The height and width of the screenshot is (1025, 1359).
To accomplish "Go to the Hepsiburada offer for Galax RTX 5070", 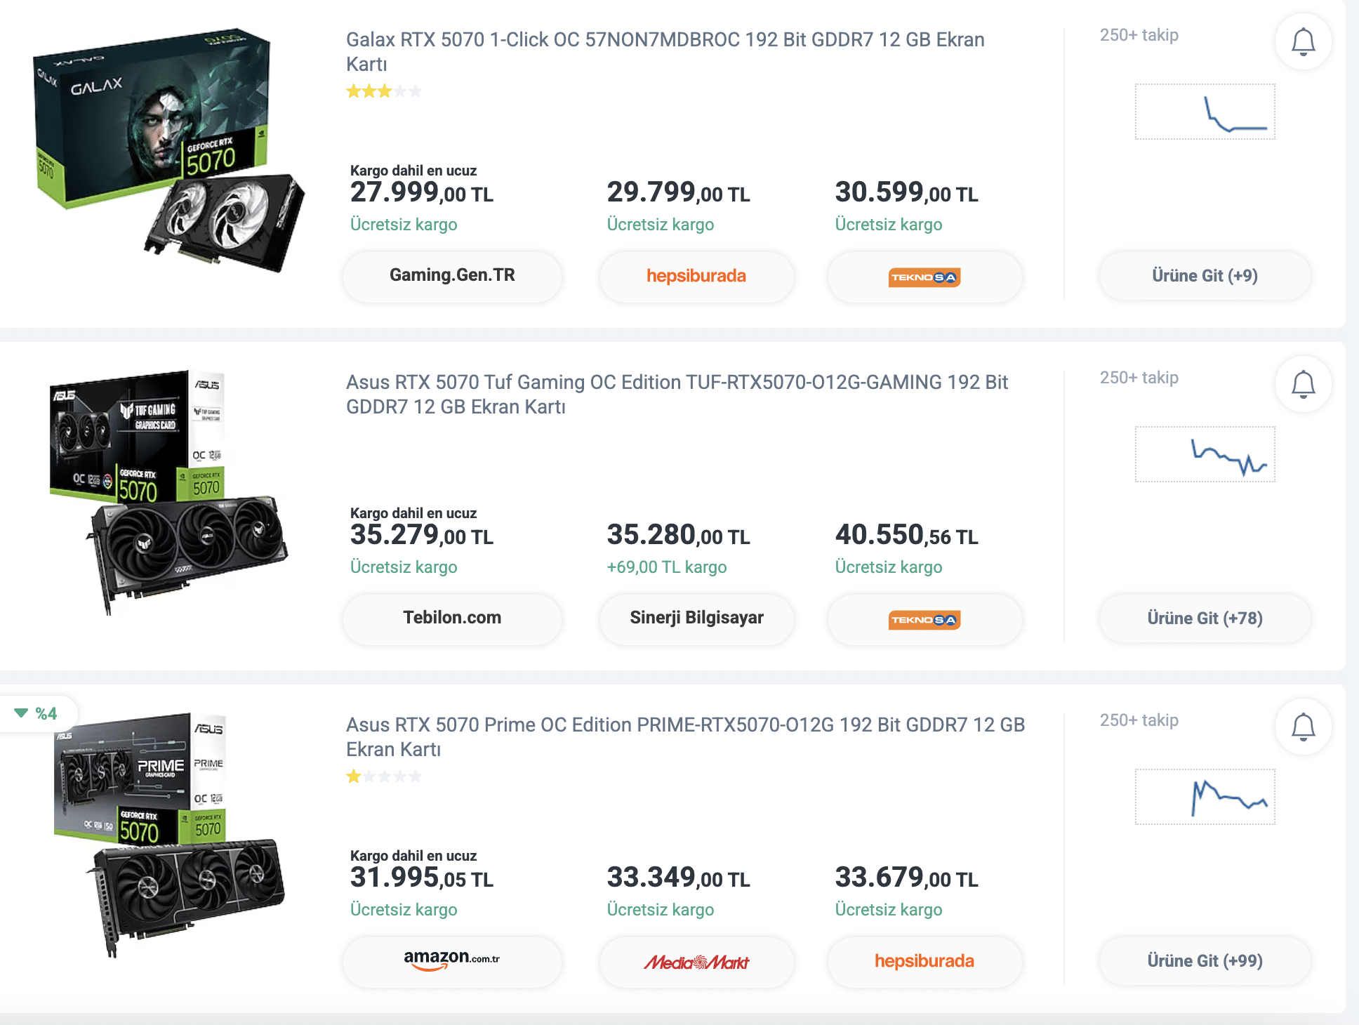I will coord(696,277).
